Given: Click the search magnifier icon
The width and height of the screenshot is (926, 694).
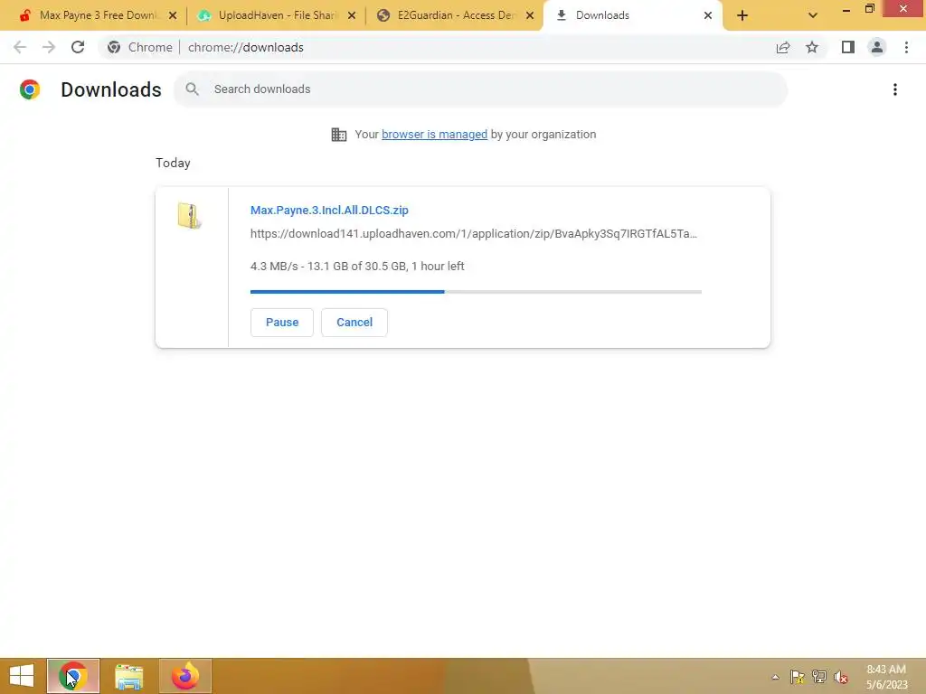Looking at the screenshot, I should coord(192,89).
